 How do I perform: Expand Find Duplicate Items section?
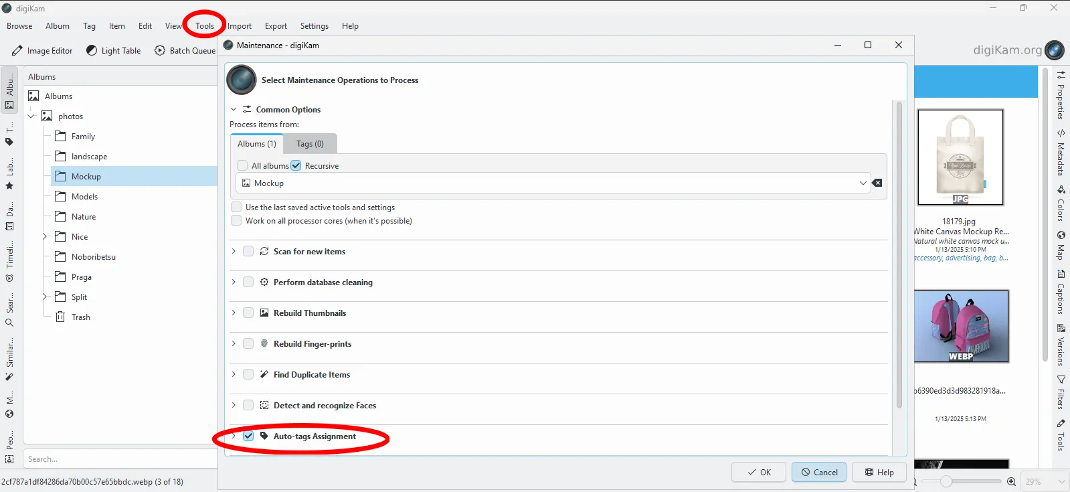[234, 374]
